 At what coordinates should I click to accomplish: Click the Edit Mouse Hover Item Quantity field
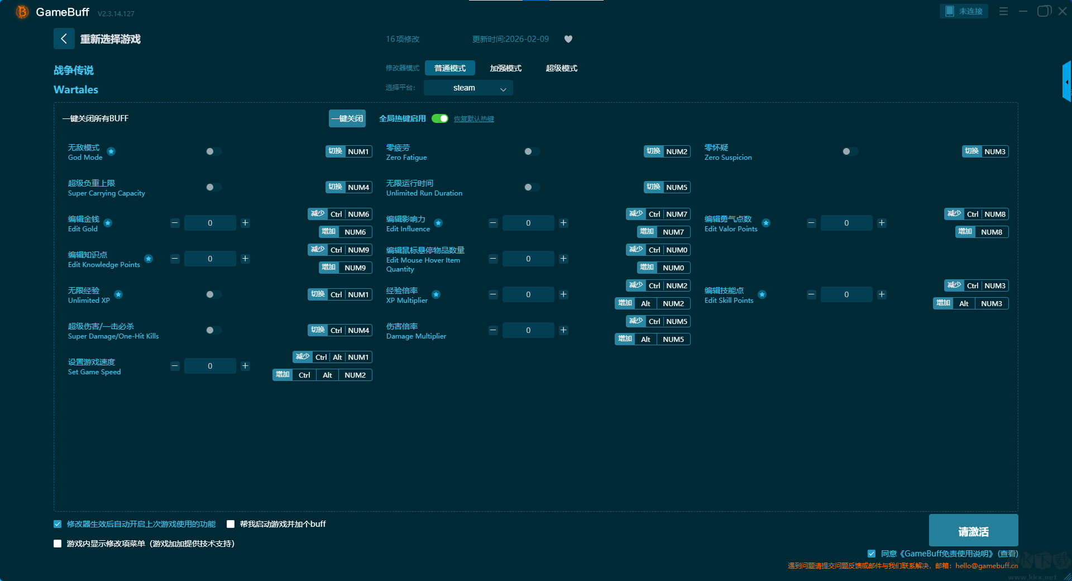tap(528, 259)
